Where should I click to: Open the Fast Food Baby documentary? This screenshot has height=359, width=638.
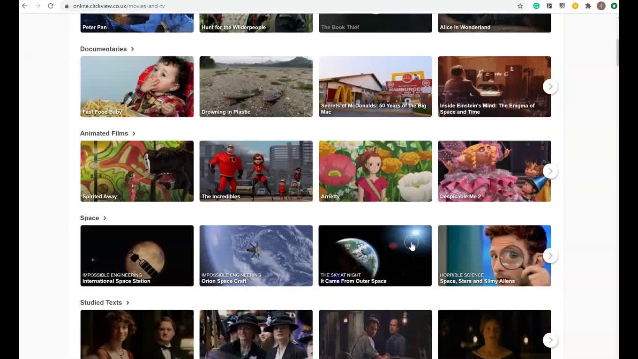[x=137, y=87]
